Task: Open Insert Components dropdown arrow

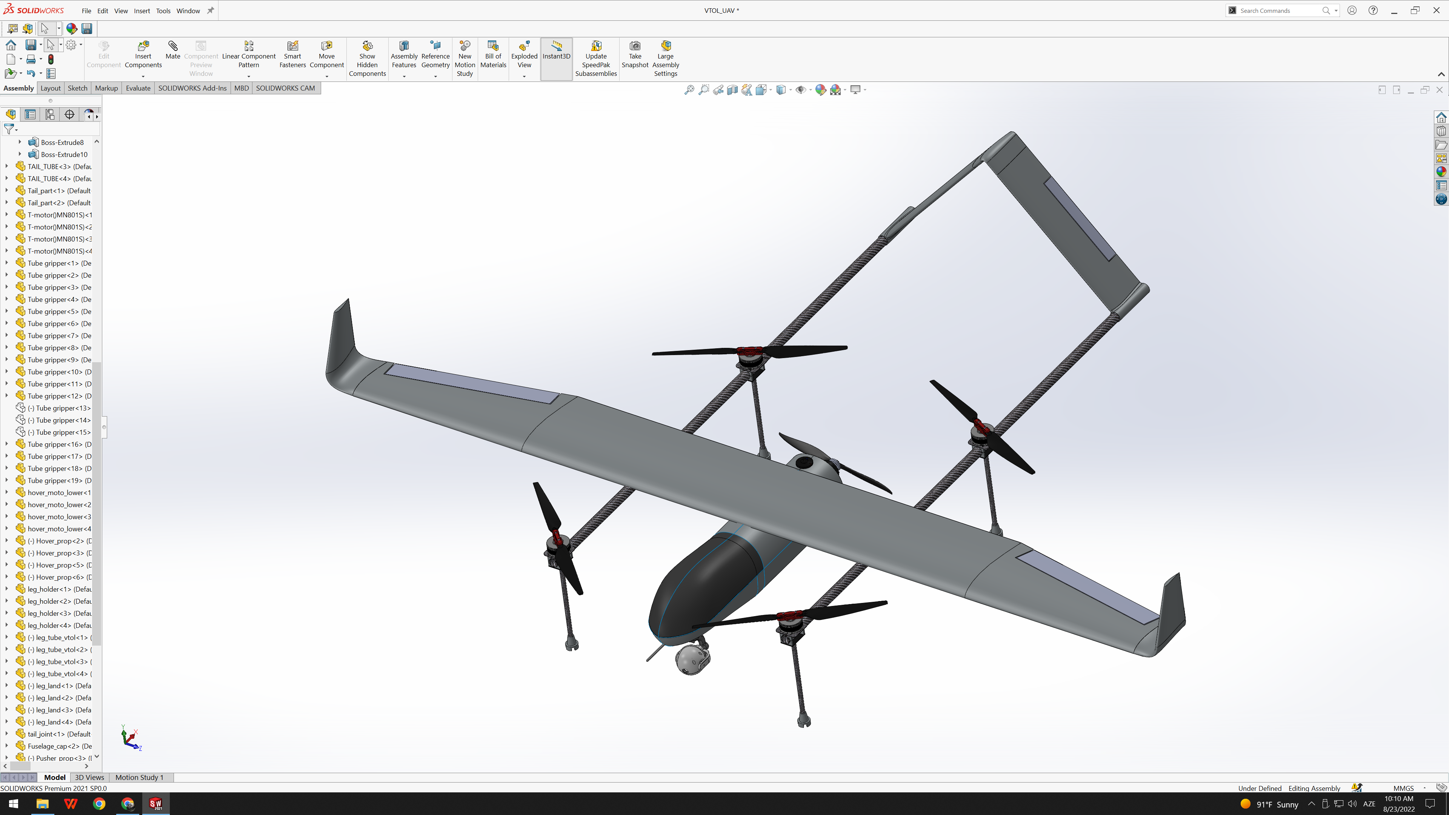Action: [x=143, y=76]
